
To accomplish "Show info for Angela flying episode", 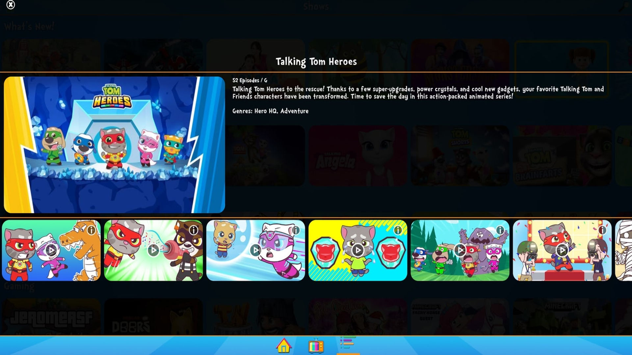I will [x=296, y=230].
